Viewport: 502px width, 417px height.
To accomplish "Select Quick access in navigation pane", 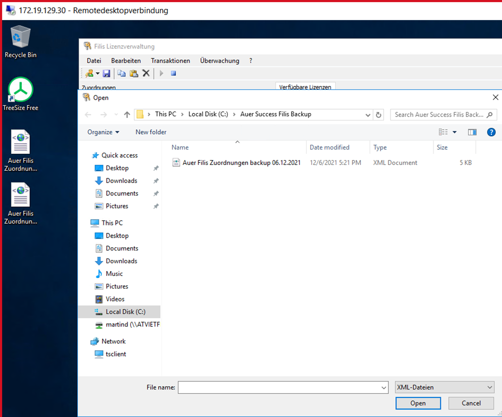I will coord(120,155).
